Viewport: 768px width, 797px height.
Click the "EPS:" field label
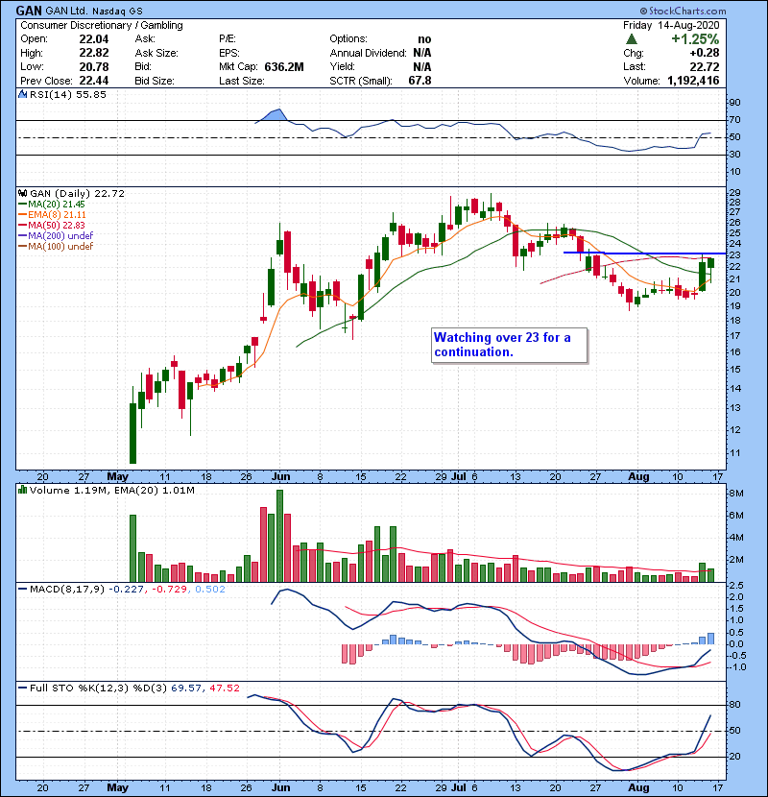tap(228, 53)
